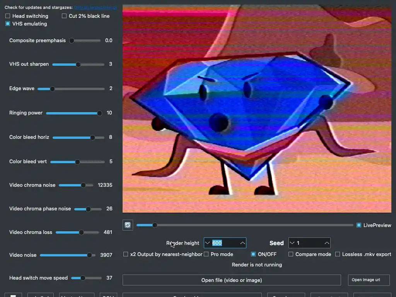
Task: Increase Seed value with up arrow
Action: coord(327,243)
